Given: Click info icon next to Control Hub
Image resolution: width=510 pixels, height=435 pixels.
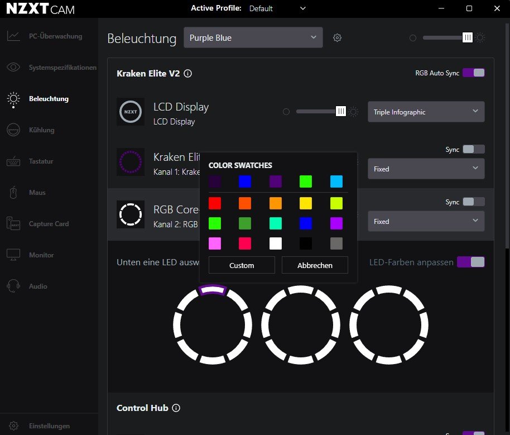Looking at the screenshot, I should coord(176,408).
